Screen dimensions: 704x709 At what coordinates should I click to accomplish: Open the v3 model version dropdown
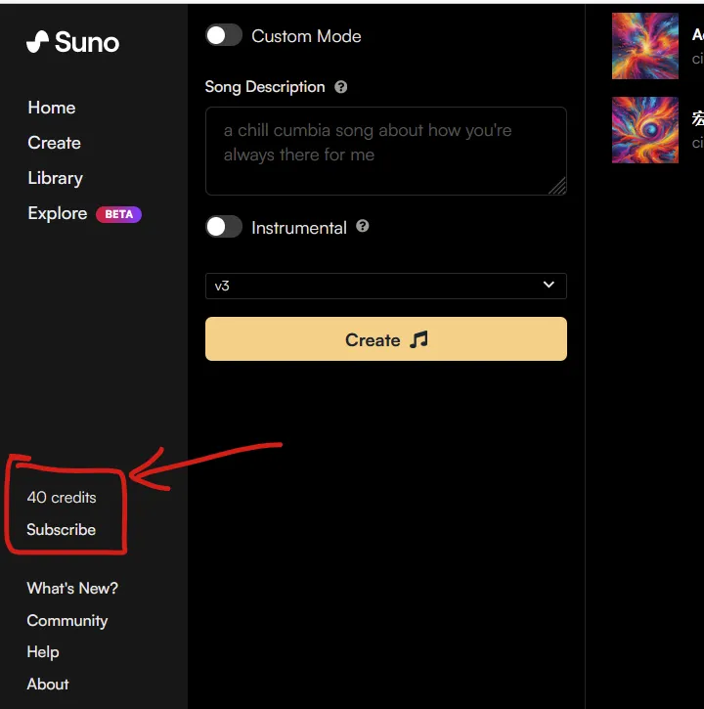point(385,286)
